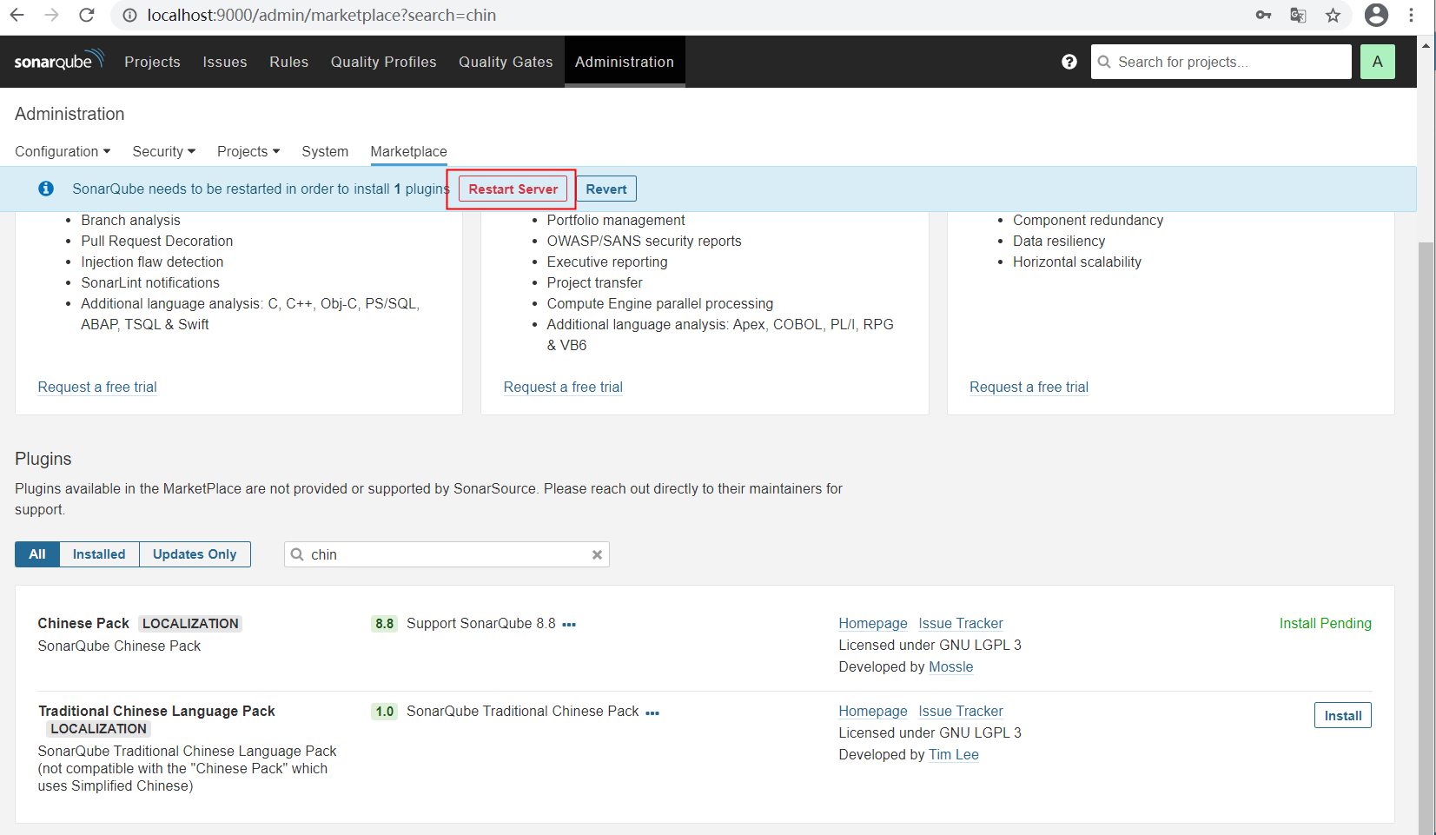This screenshot has width=1436, height=835.
Task: Open Quality Gates page
Action: point(506,62)
